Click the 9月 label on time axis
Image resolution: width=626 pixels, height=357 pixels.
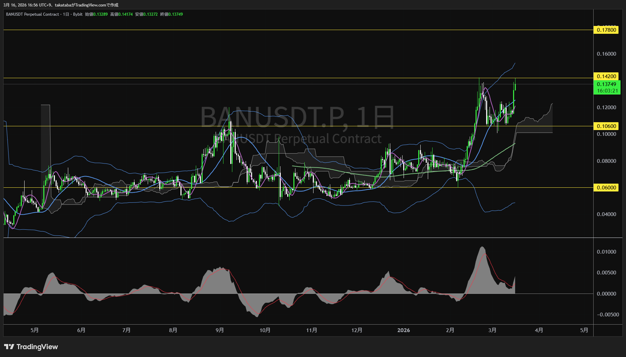pyautogui.click(x=220, y=330)
